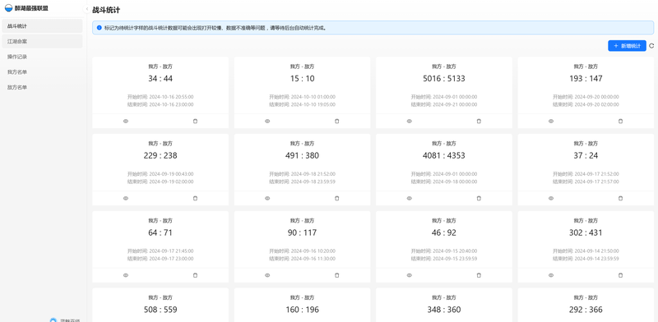658x322 pixels.
Task: Open the 敌方名单 sidebar entry
Action: click(42, 87)
